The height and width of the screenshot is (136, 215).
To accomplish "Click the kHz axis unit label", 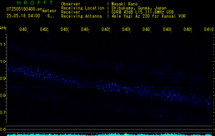I will (3, 28).
